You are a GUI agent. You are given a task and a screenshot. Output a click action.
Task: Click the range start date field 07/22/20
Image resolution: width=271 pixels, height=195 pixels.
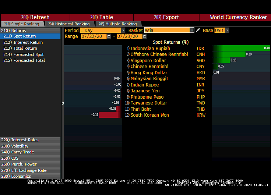tap(94, 36)
